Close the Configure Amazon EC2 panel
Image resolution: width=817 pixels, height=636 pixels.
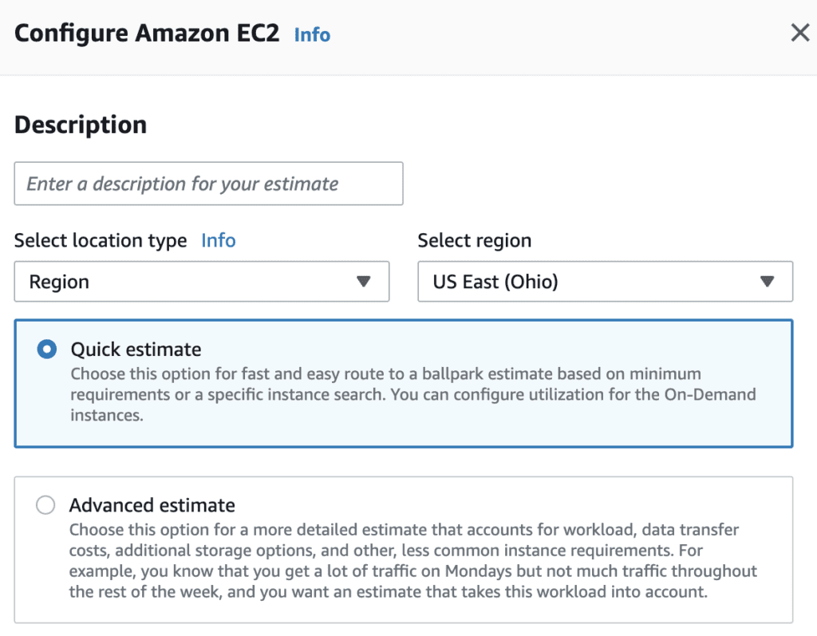point(799,33)
